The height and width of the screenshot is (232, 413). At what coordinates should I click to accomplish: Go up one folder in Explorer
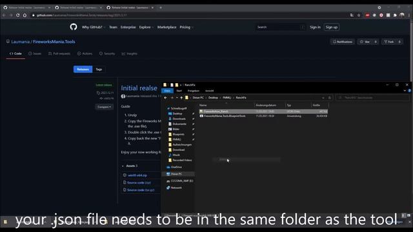coord(181,97)
